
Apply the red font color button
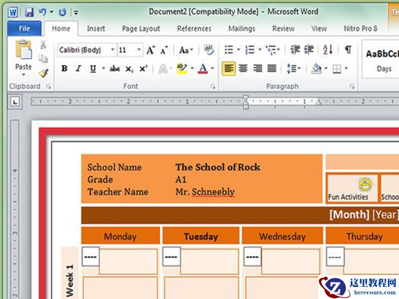[203, 68]
